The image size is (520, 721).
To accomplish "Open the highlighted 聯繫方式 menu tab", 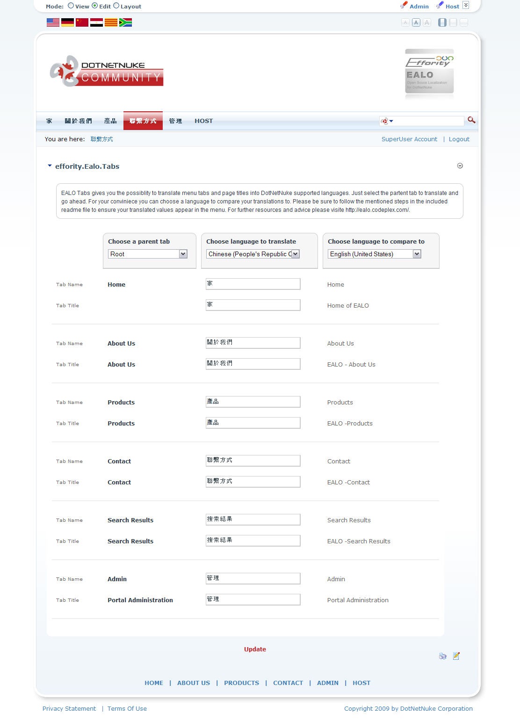I will tap(143, 121).
